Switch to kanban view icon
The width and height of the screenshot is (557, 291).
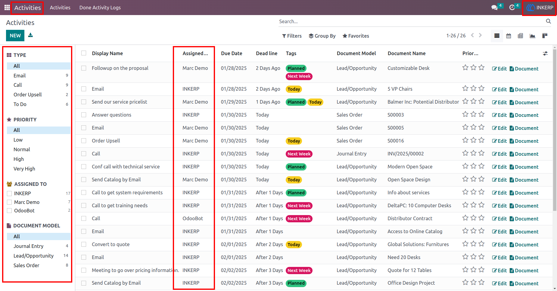point(544,36)
